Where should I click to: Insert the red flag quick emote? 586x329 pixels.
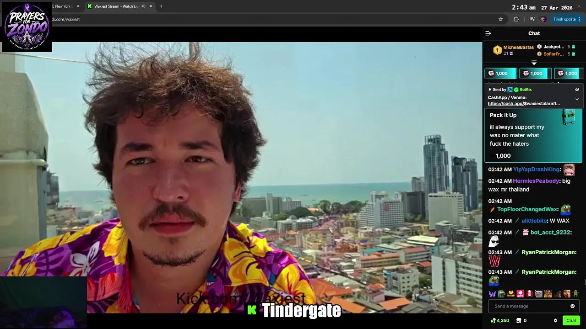click(529, 294)
